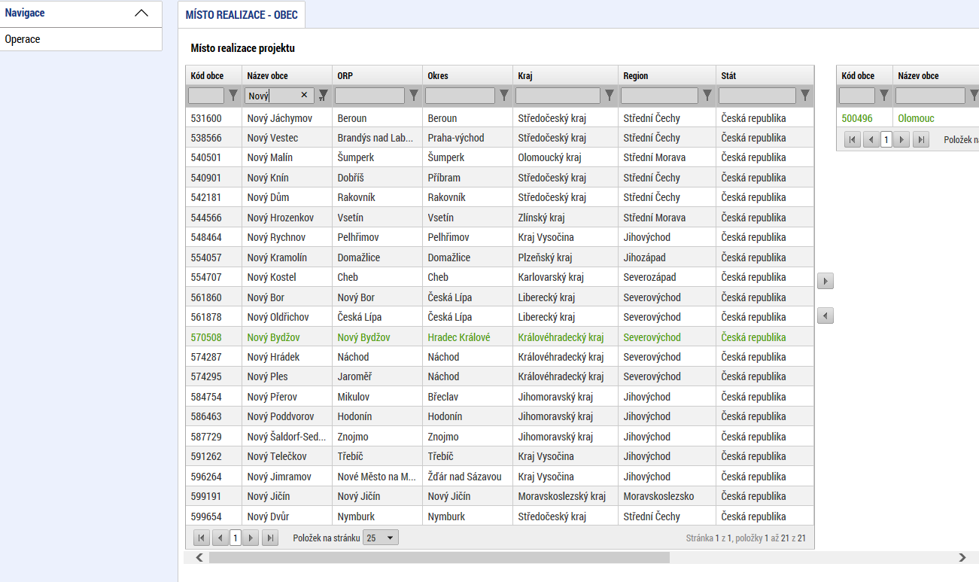
Task: Focus the ORP filter input
Action: pos(369,96)
